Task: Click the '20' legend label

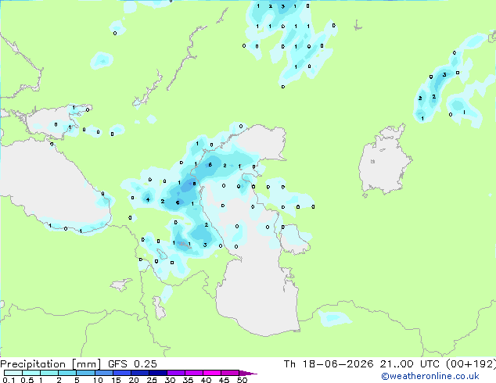Action: [x=134, y=380]
